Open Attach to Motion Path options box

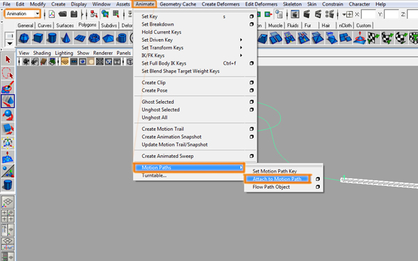pyautogui.click(x=318, y=179)
